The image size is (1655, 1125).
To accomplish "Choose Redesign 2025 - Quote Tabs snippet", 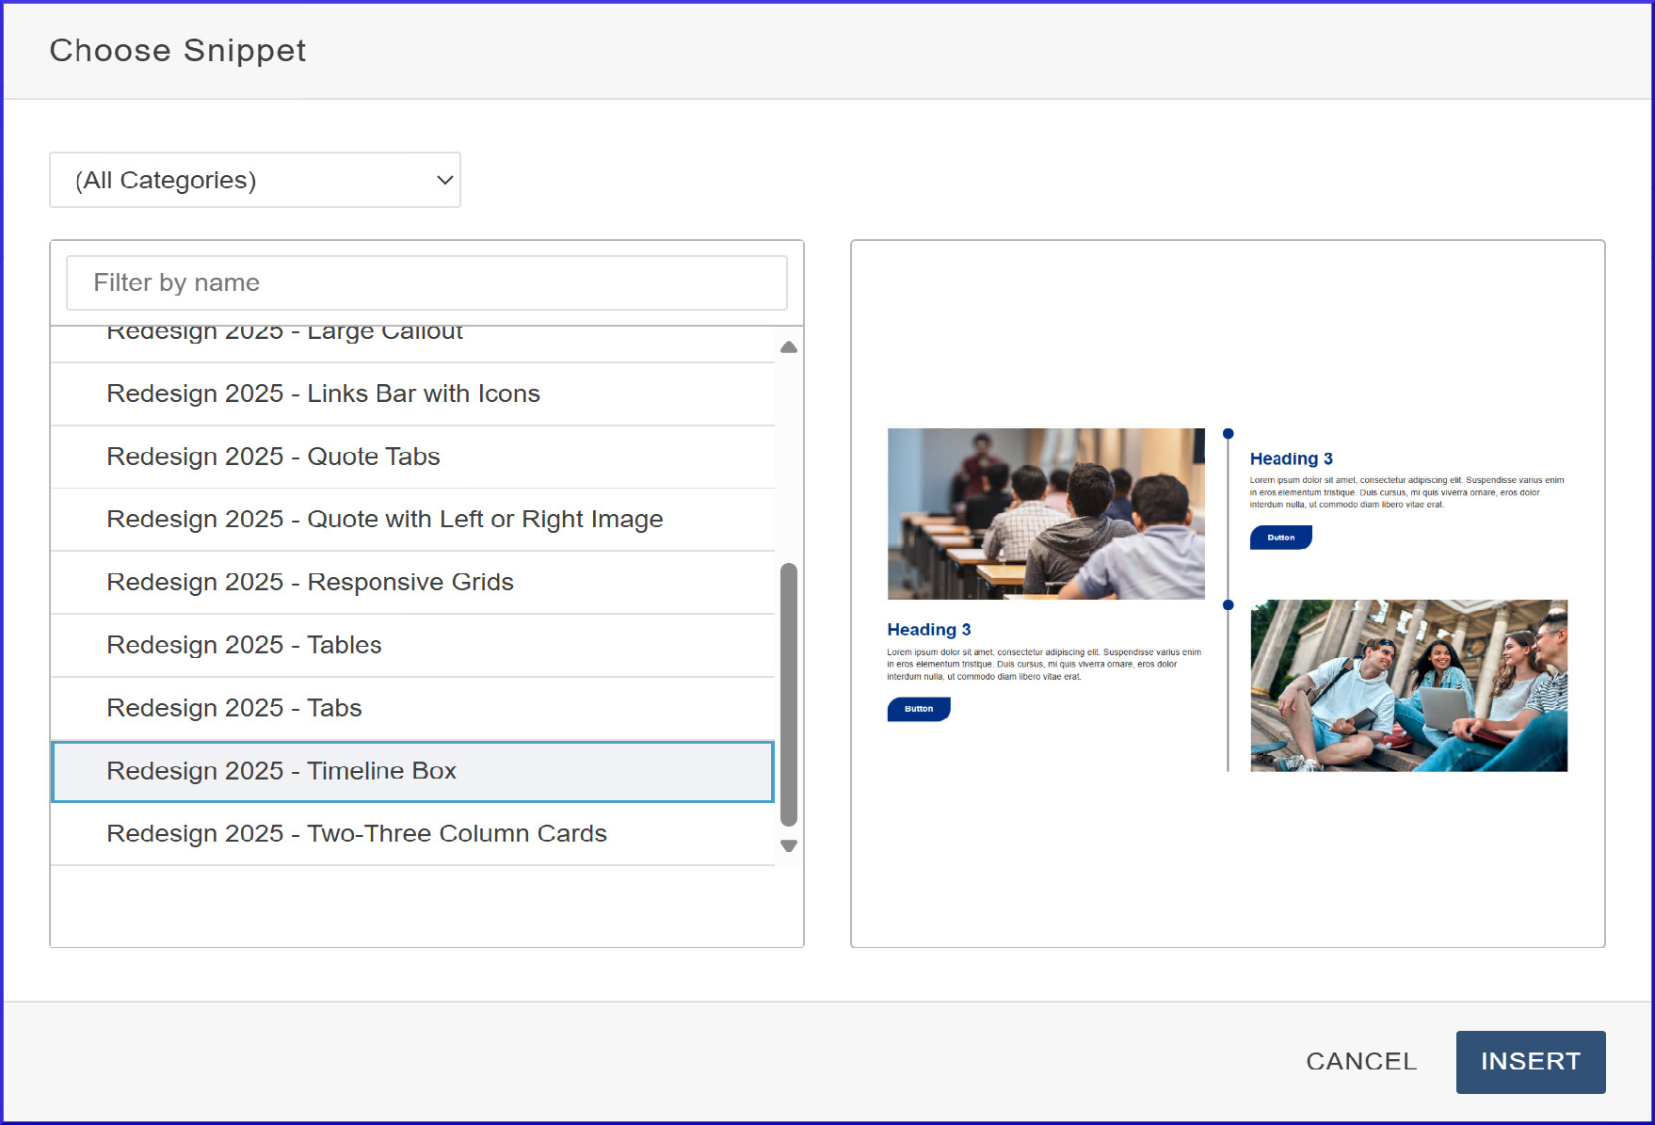I will tap(273, 457).
